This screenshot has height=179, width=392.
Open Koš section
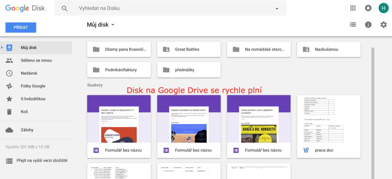pos(36,112)
